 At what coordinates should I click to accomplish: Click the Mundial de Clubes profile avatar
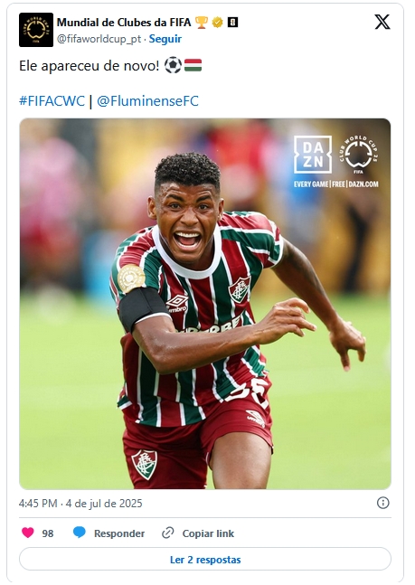(x=36, y=30)
